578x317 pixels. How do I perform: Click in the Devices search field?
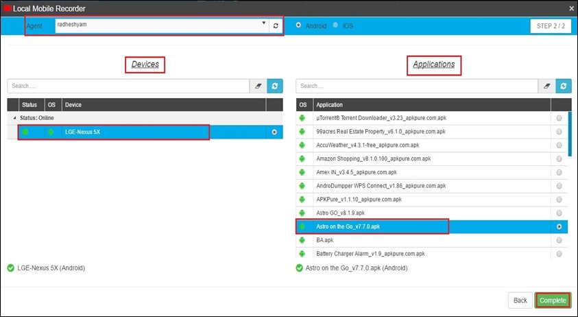coord(128,86)
